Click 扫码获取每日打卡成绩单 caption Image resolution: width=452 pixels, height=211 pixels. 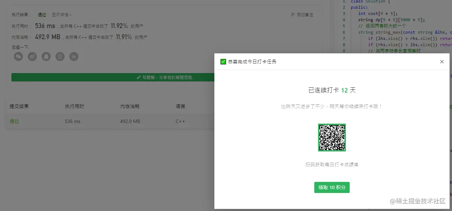click(x=332, y=165)
